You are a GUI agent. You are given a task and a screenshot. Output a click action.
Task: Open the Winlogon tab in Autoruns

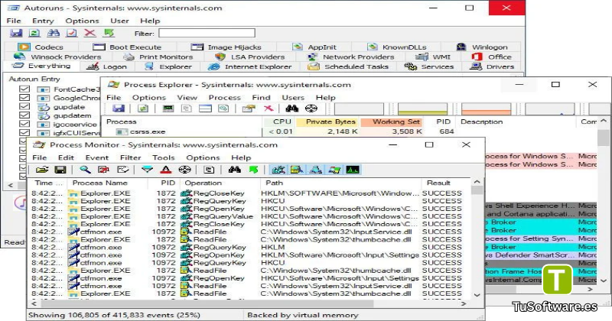pyautogui.click(x=482, y=47)
